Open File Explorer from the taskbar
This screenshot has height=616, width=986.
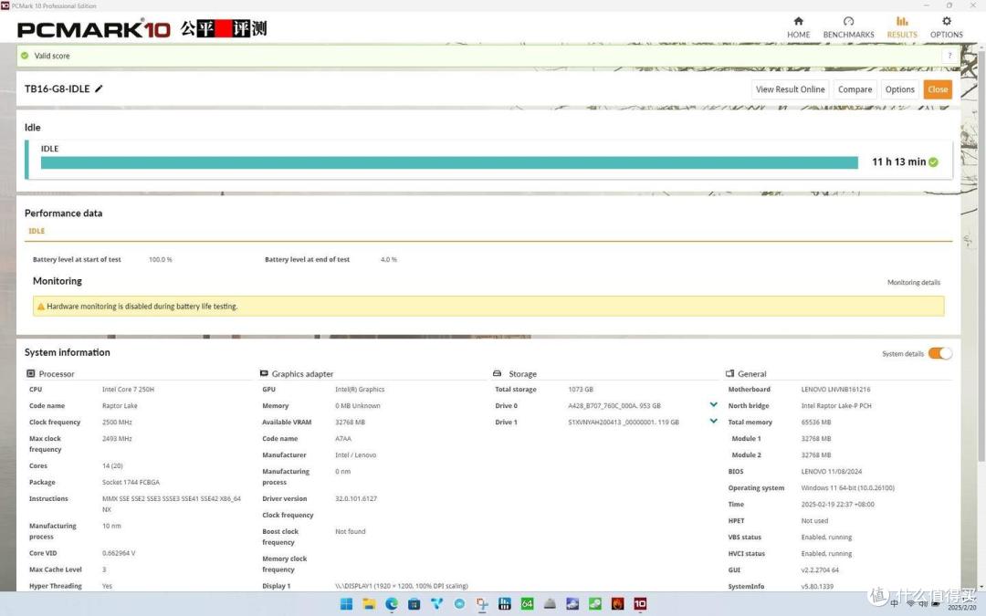click(369, 603)
